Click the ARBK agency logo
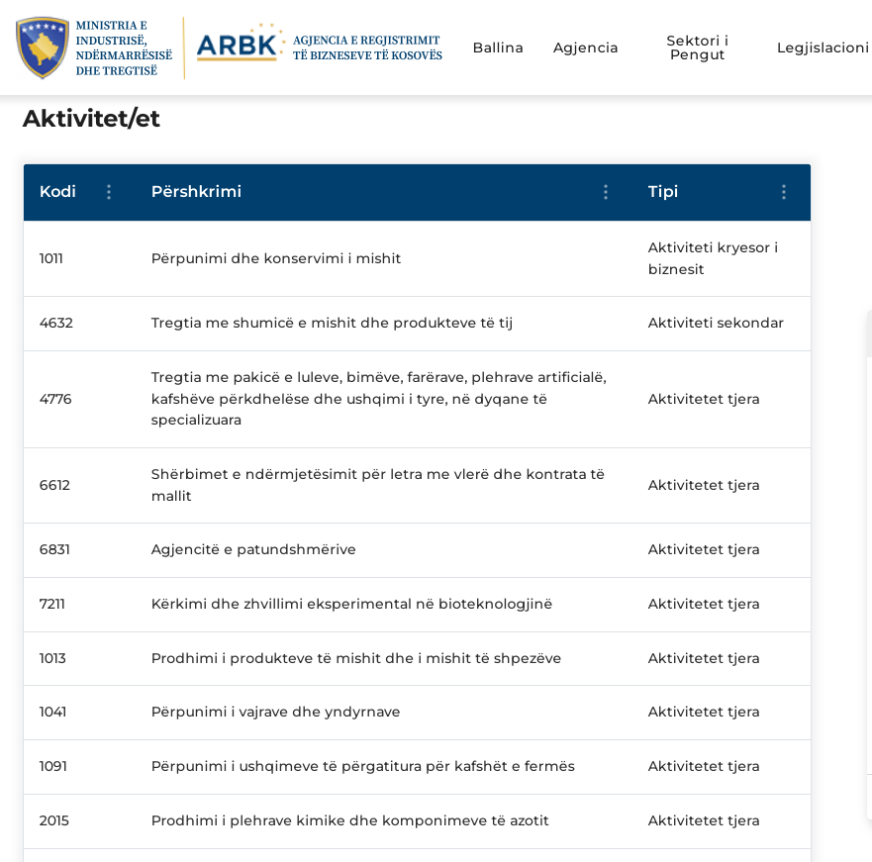872x862 pixels. pos(240,47)
